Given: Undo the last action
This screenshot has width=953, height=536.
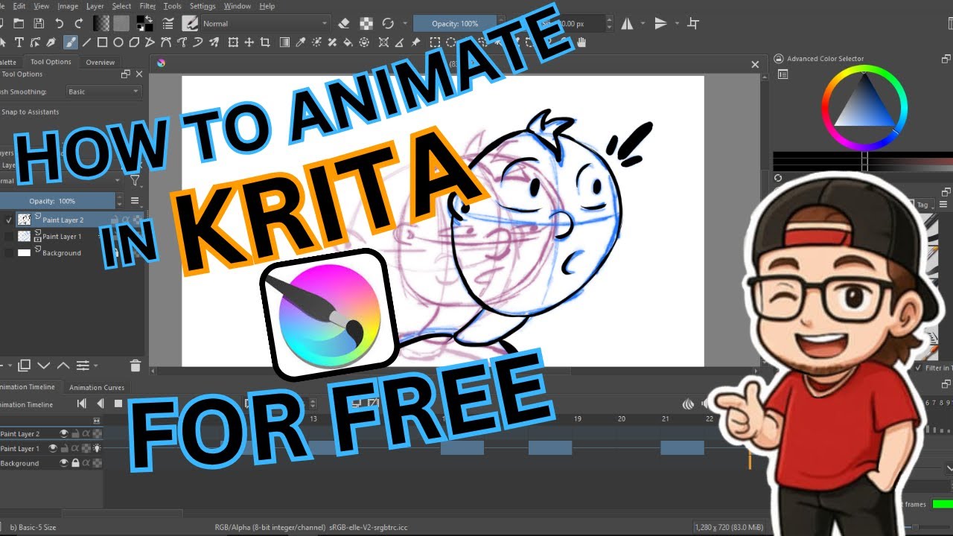Looking at the screenshot, I should (60, 24).
